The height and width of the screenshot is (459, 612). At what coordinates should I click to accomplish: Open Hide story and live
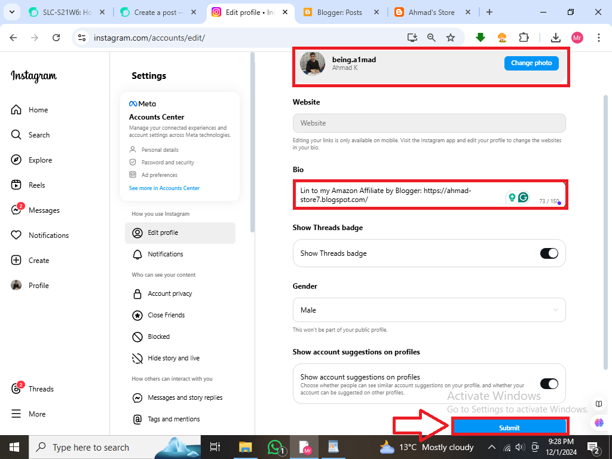click(166, 358)
